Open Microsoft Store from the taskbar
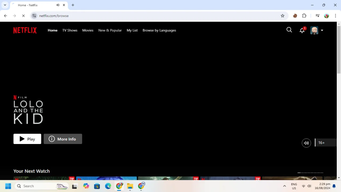 (97, 186)
